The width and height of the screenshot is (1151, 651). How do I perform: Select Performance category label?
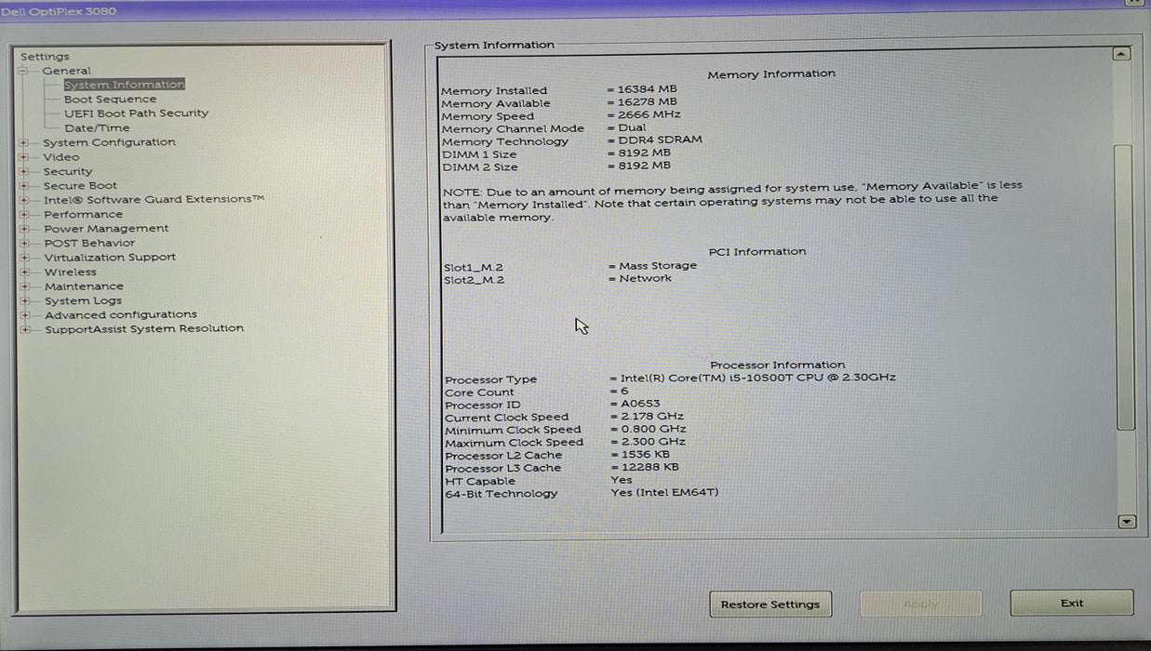(x=83, y=215)
